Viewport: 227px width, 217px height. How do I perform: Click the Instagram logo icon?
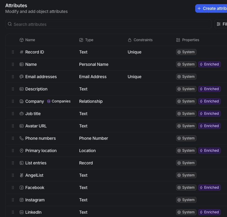22,200
